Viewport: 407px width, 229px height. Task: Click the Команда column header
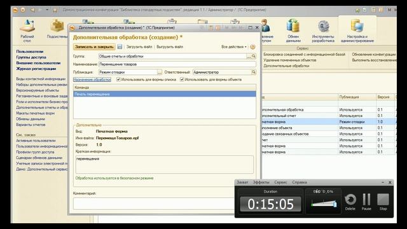tap(165, 88)
